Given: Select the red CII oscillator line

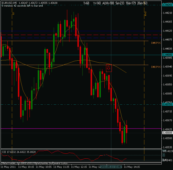Looking at the screenshot, I should (x=63, y=156).
